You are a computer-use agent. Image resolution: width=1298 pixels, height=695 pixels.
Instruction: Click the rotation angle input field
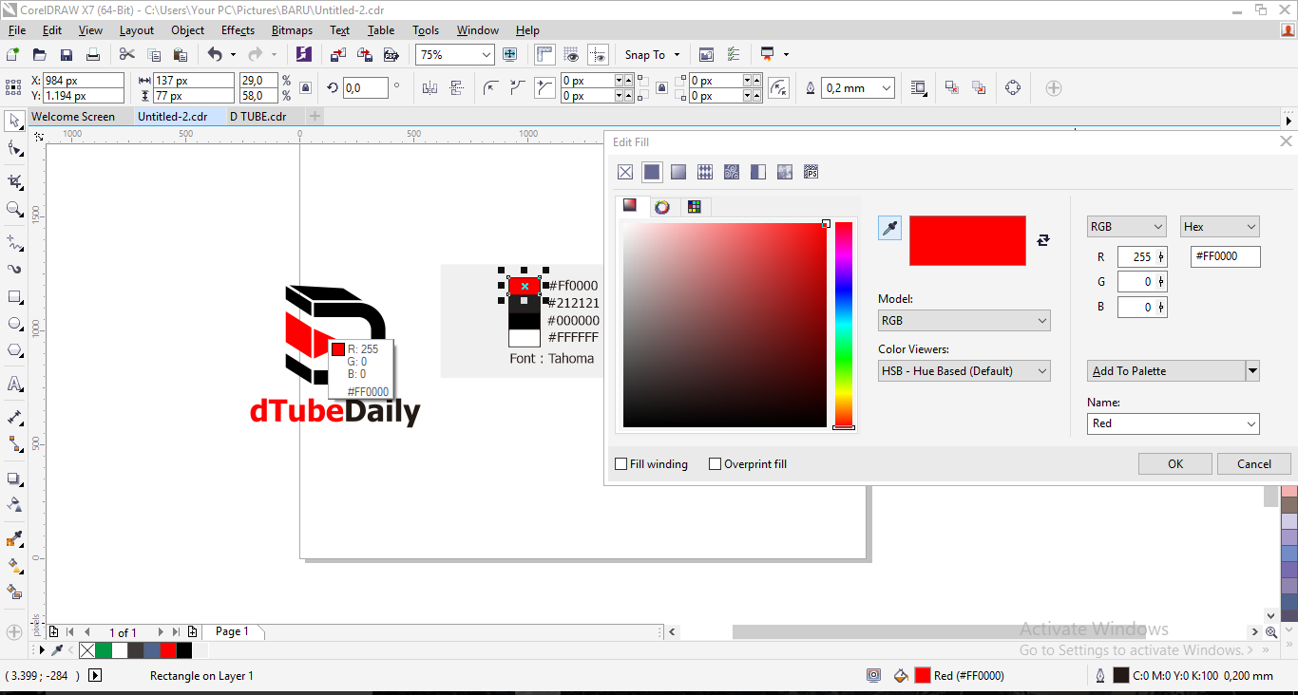click(366, 88)
